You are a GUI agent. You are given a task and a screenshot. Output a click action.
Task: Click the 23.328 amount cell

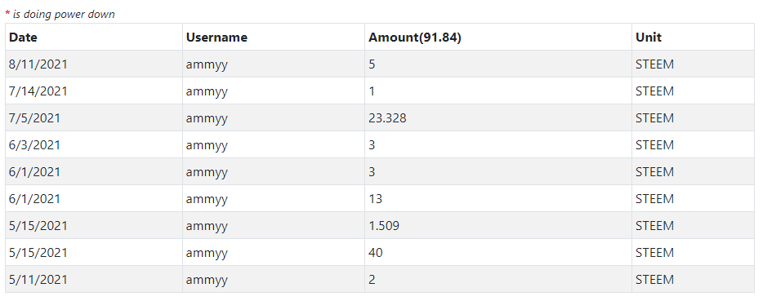pyautogui.click(x=498, y=118)
